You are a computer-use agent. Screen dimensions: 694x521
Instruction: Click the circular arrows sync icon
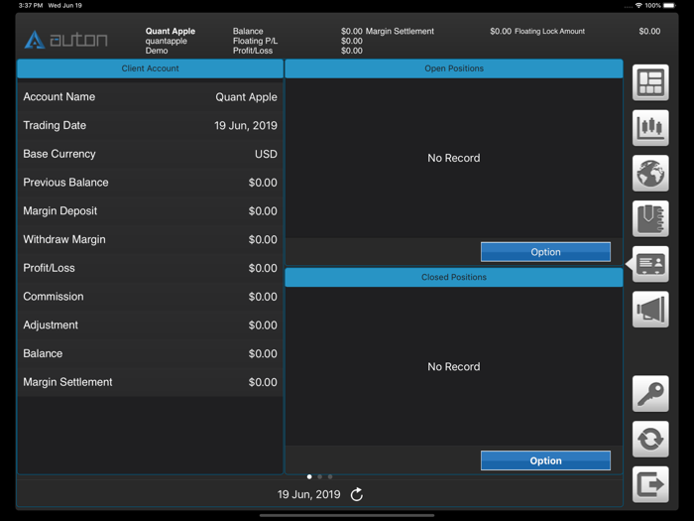pos(650,439)
